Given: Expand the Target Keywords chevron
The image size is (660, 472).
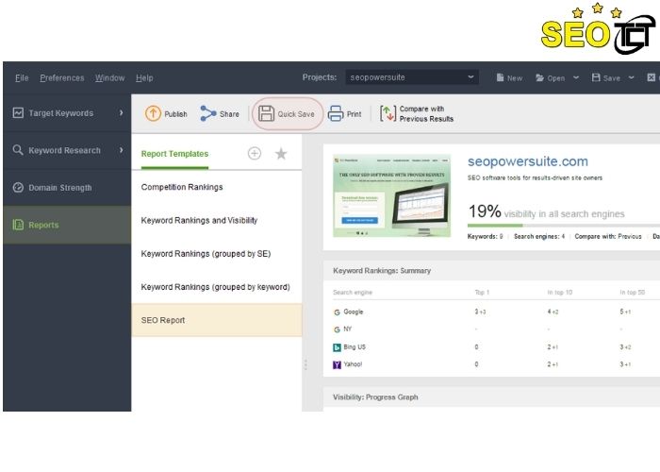Looking at the screenshot, I should pyautogui.click(x=122, y=113).
